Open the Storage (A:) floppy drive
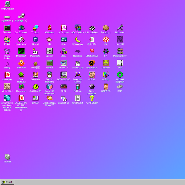The height and width of the screenshot is (185, 185). click(21, 16)
